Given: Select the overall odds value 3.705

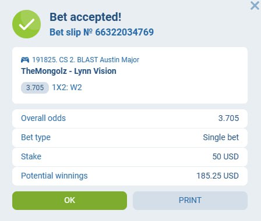Looking at the screenshot, I should click(x=228, y=118).
